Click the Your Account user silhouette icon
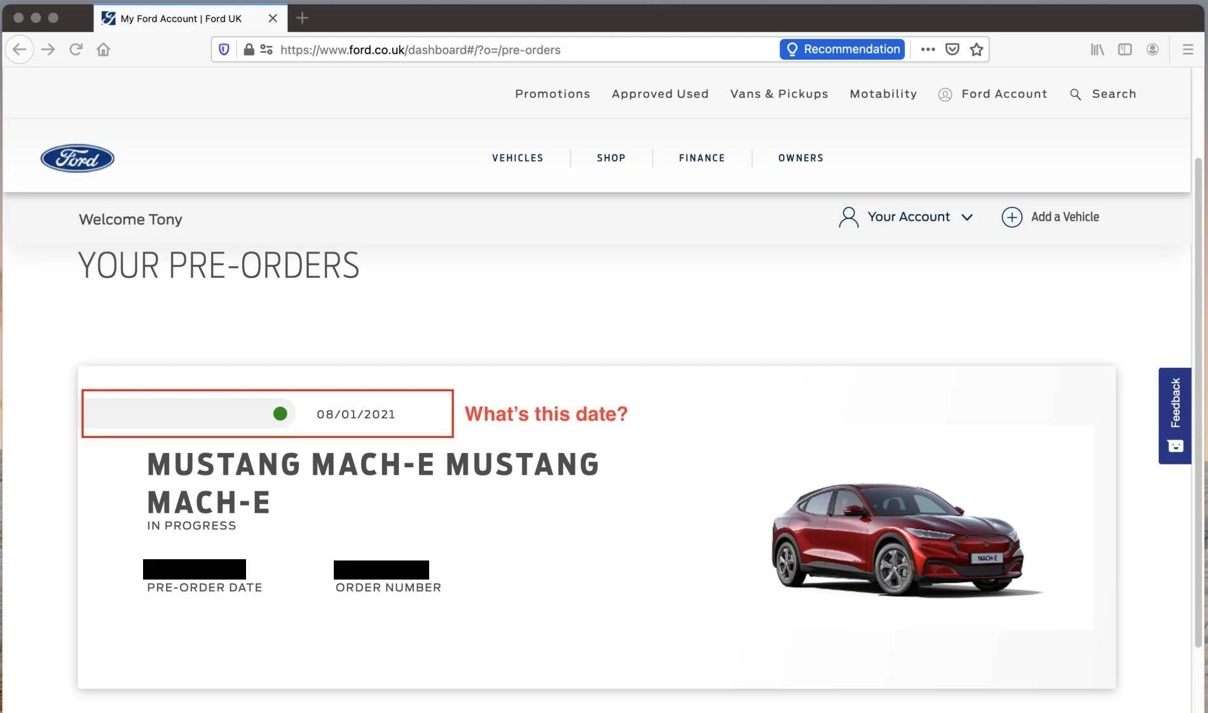 point(849,217)
